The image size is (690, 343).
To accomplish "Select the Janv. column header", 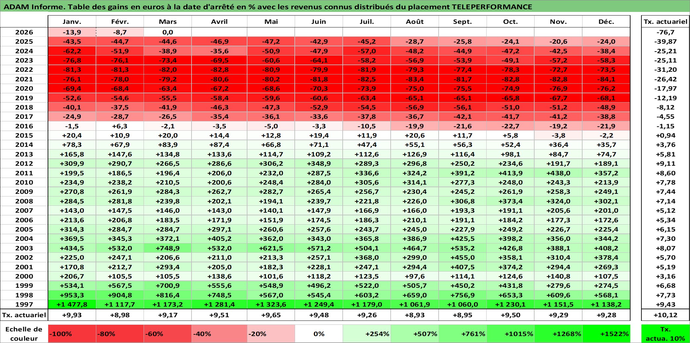I will (x=72, y=21).
